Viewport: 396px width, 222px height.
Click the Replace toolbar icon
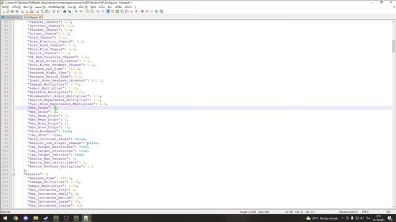tap(69, 11)
